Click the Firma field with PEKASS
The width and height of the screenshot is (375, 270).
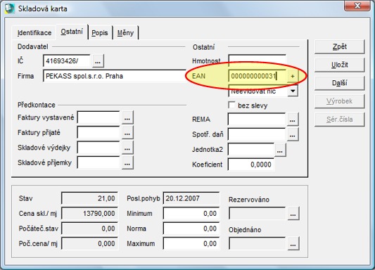click(115, 76)
